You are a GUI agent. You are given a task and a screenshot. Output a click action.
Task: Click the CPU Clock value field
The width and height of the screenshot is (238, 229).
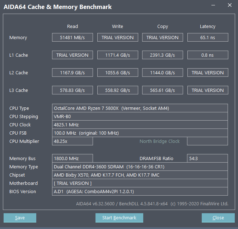tap(140, 125)
